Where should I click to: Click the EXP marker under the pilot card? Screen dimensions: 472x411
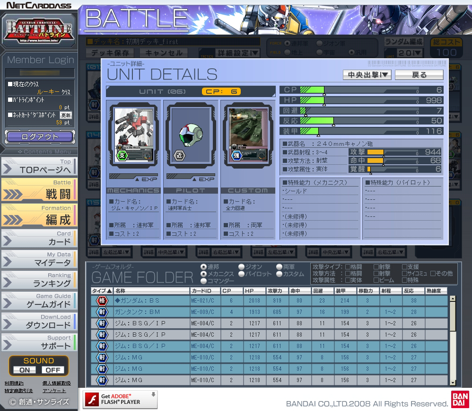[x=203, y=179]
